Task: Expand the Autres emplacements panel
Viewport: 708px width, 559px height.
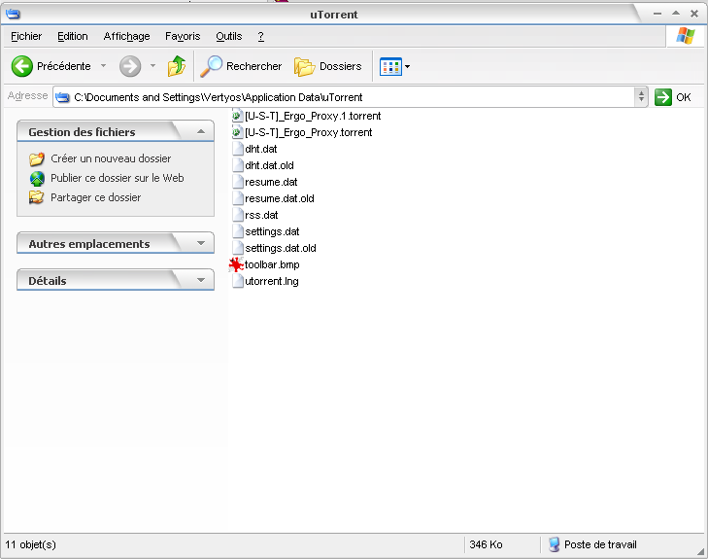Action: coord(200,243)
